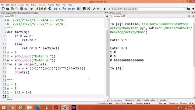Open Preferences with the wrench icon
Viewport: 195px width, 110px height.
(x=94, y=9)
